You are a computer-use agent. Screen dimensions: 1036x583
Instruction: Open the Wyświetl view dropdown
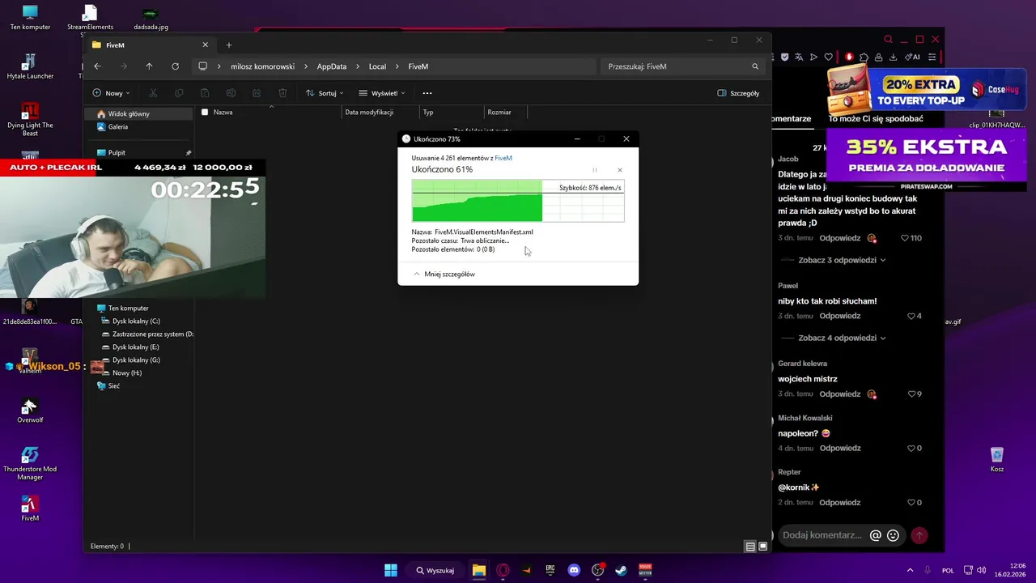[382, 93]
